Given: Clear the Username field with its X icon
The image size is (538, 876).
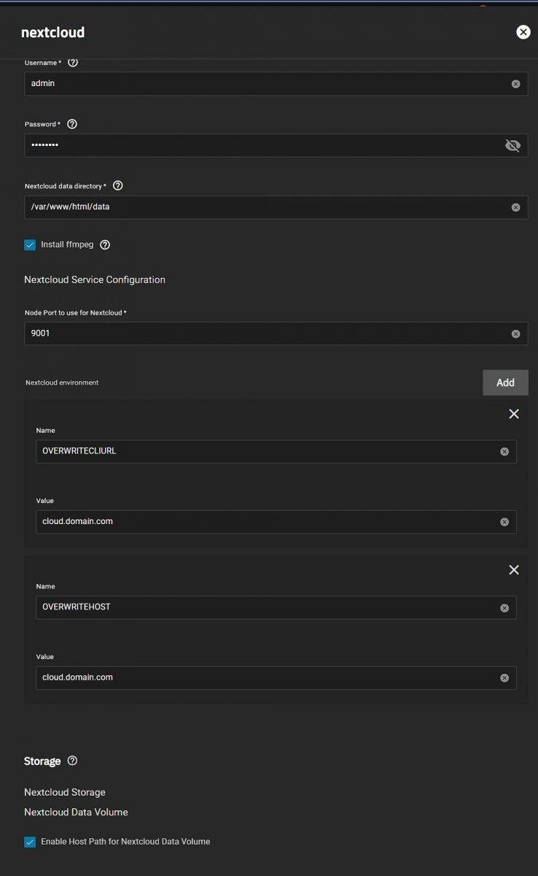Looking at the screenshot, I should tap(515, 84).
